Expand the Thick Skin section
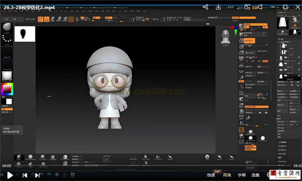 point(282,154)
